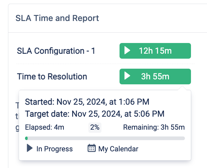
Task: Select the SLA Configuration - 1 row label
Action: (x=56, y=51)
